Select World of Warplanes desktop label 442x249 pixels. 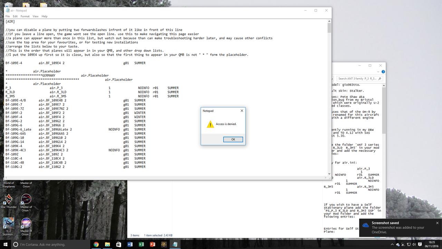point(9,185)
